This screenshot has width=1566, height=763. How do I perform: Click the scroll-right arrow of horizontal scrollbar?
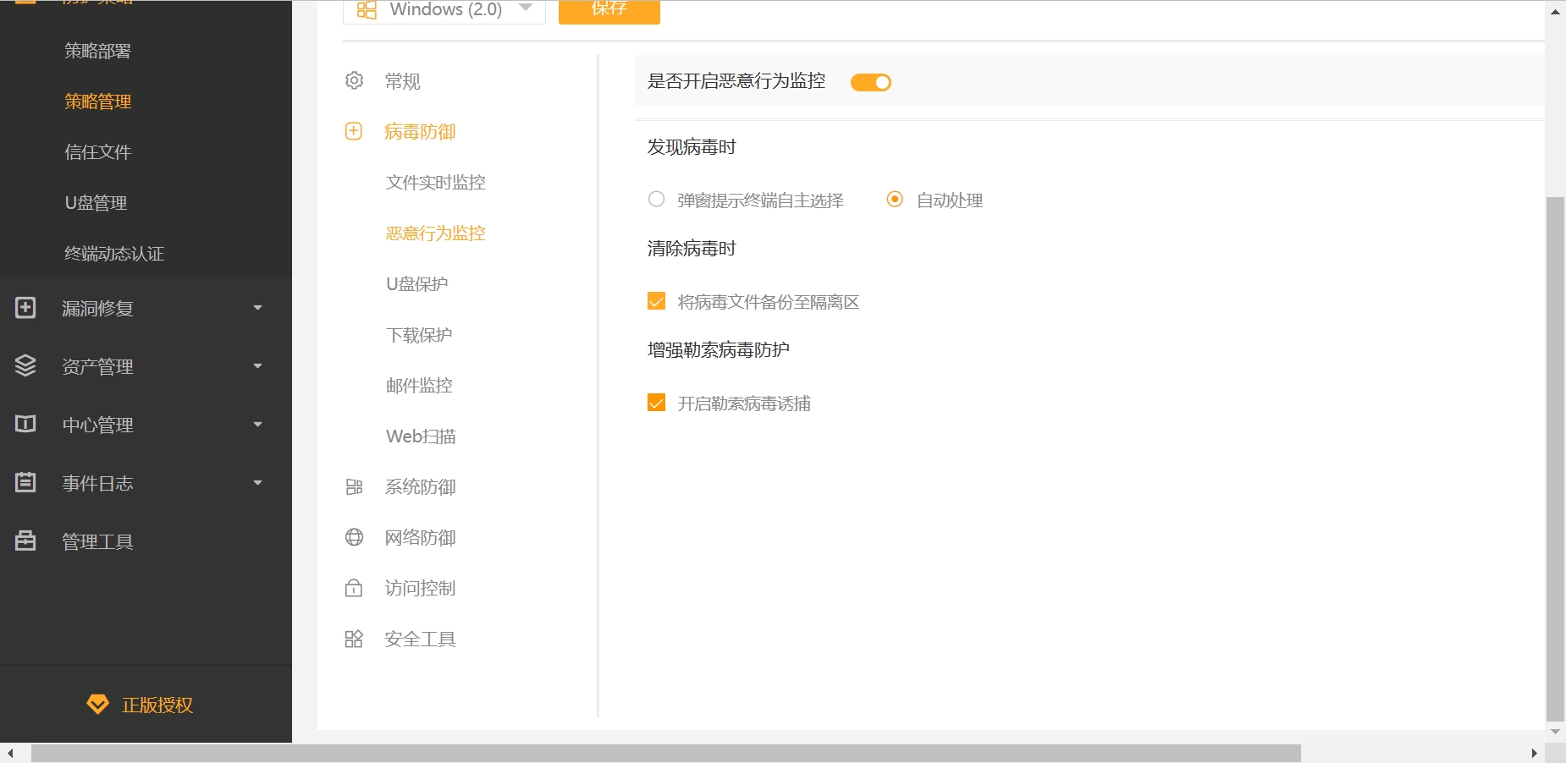point(1534,753)
